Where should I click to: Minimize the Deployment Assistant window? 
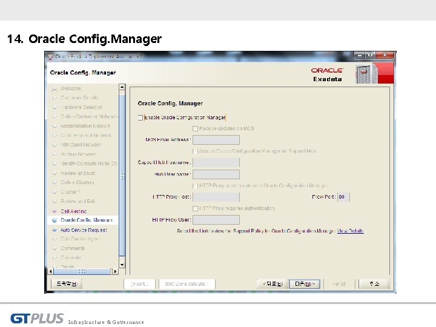click(359, 55)
